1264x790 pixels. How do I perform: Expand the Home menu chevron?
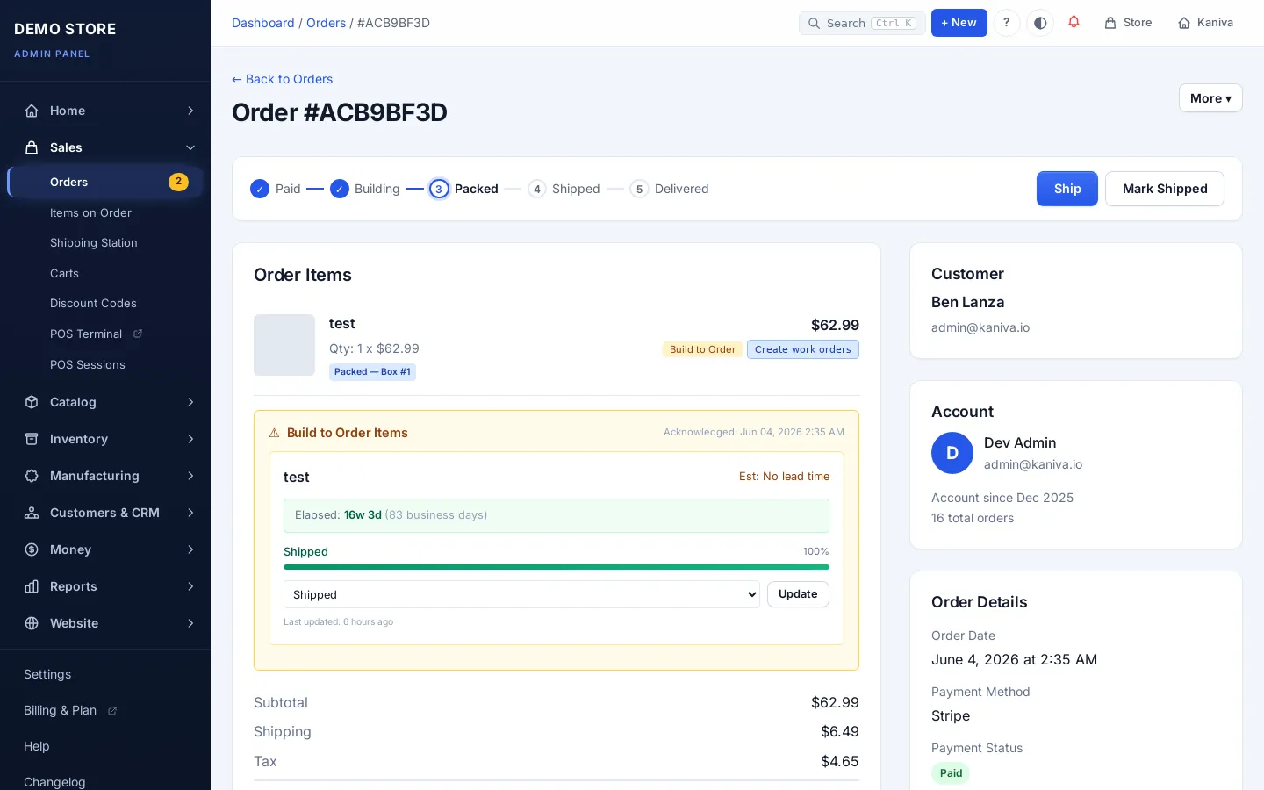click(x=190, y=111)
